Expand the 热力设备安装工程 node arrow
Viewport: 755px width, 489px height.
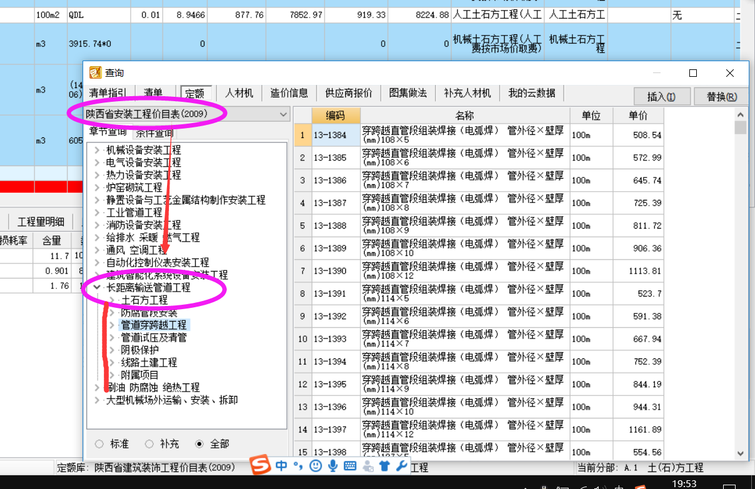point(97,175)
